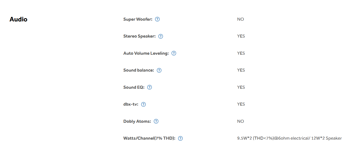Click the Watts/Channel(7% THD) label
The width and height of the screenshot is (359, 153).
(x=149, y=138)
